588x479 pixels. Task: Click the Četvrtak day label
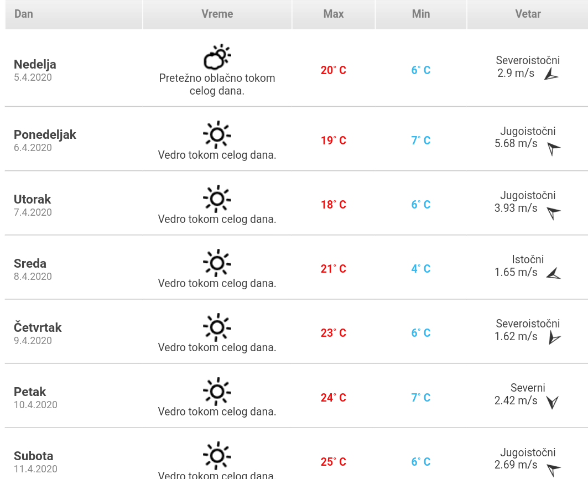(38, 327)
